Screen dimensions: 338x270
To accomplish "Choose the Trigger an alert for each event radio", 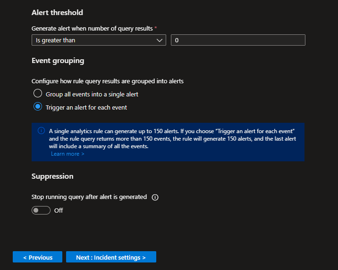I will 38,107.
